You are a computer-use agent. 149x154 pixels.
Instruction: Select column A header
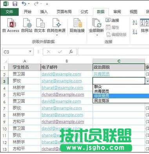click(25, 61)
